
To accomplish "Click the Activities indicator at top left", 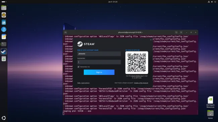I will [x=4, y=2].
